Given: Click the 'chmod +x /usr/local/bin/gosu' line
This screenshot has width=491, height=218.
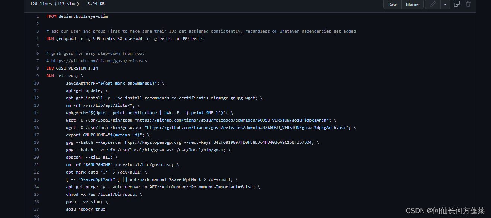Looking at the screenshot, I should coord(104,194).
